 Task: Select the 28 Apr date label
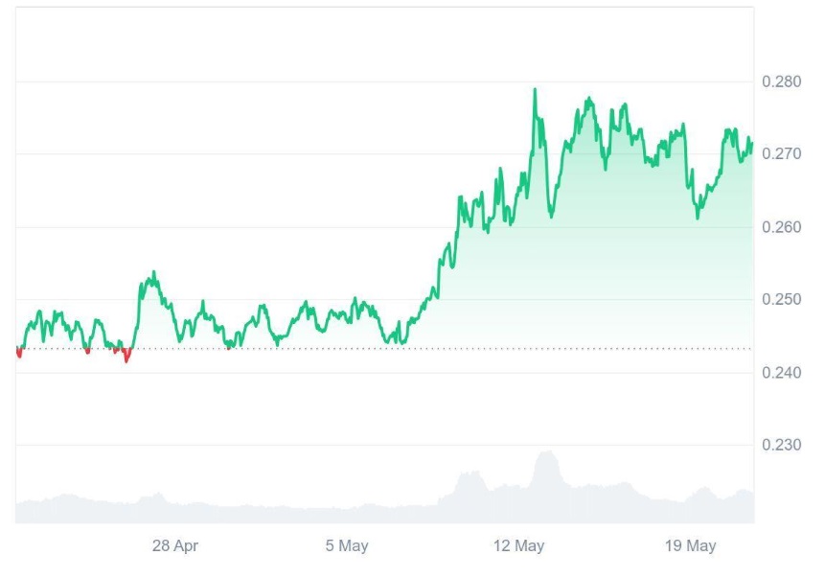click(x=175, y=546)
